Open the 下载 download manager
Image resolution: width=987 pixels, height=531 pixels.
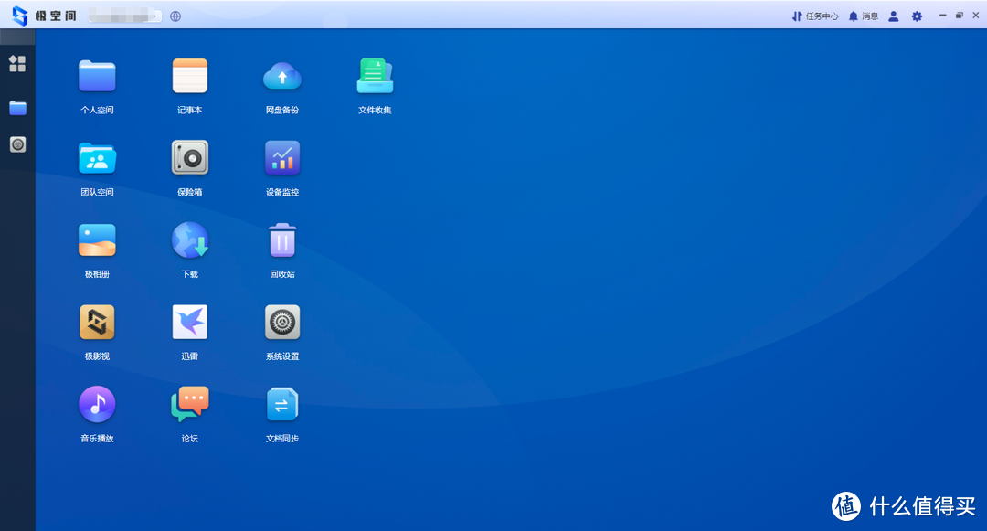[x=190, y=240]
